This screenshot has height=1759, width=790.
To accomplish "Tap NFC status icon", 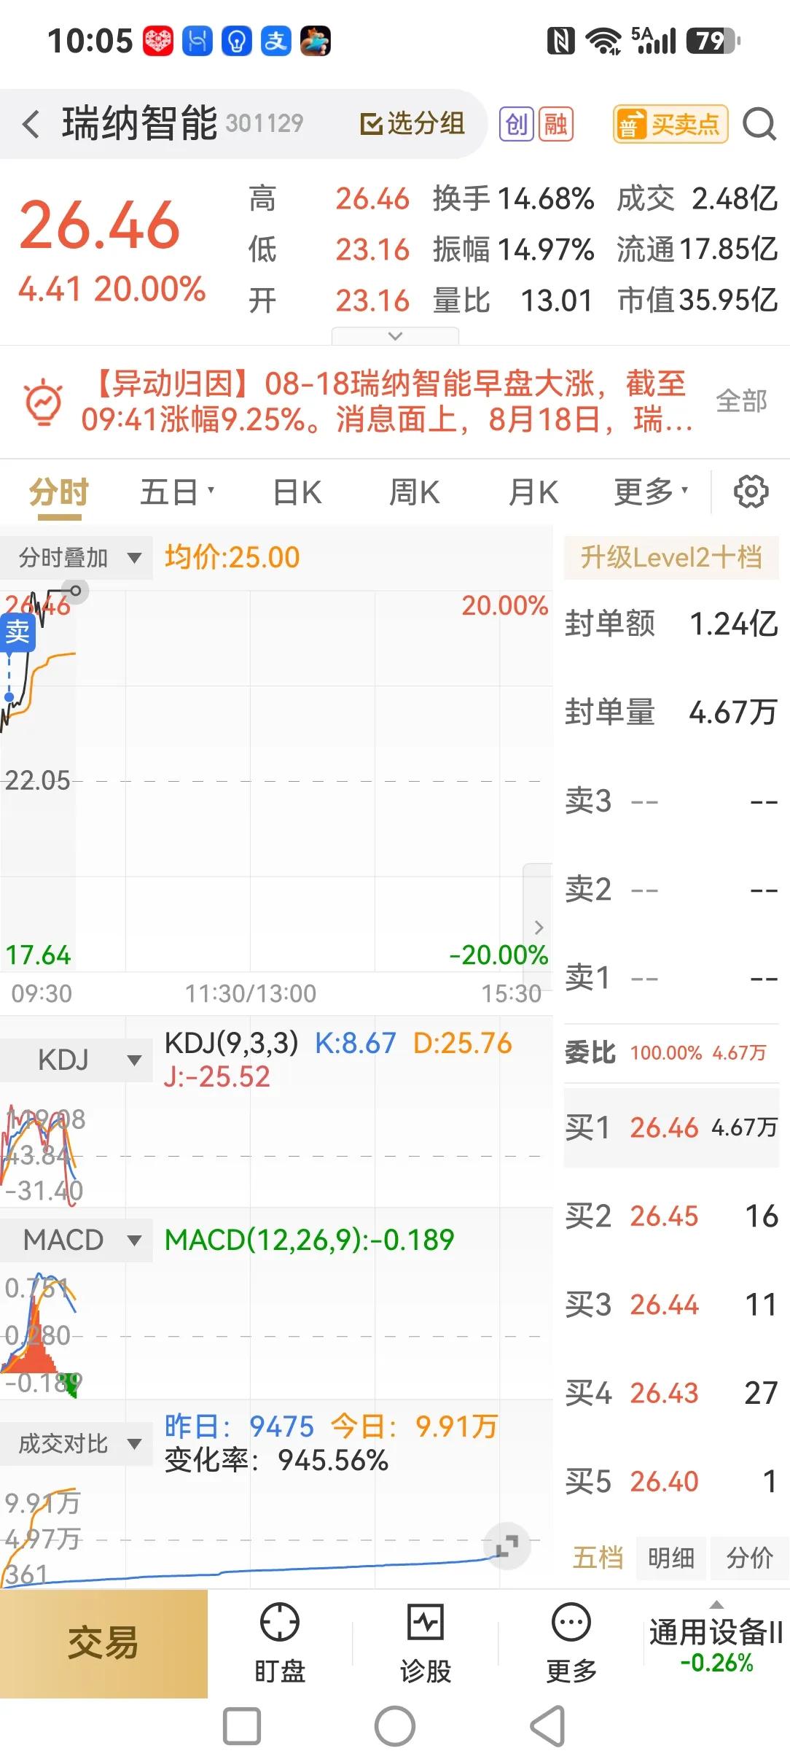I will tap(560, 41).
